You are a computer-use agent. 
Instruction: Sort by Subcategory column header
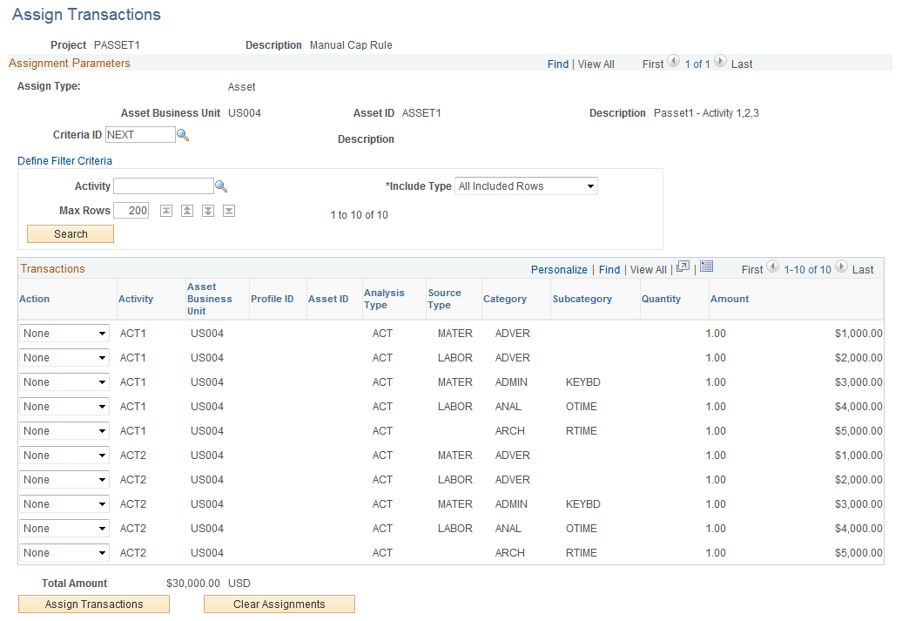coord(582,300)
